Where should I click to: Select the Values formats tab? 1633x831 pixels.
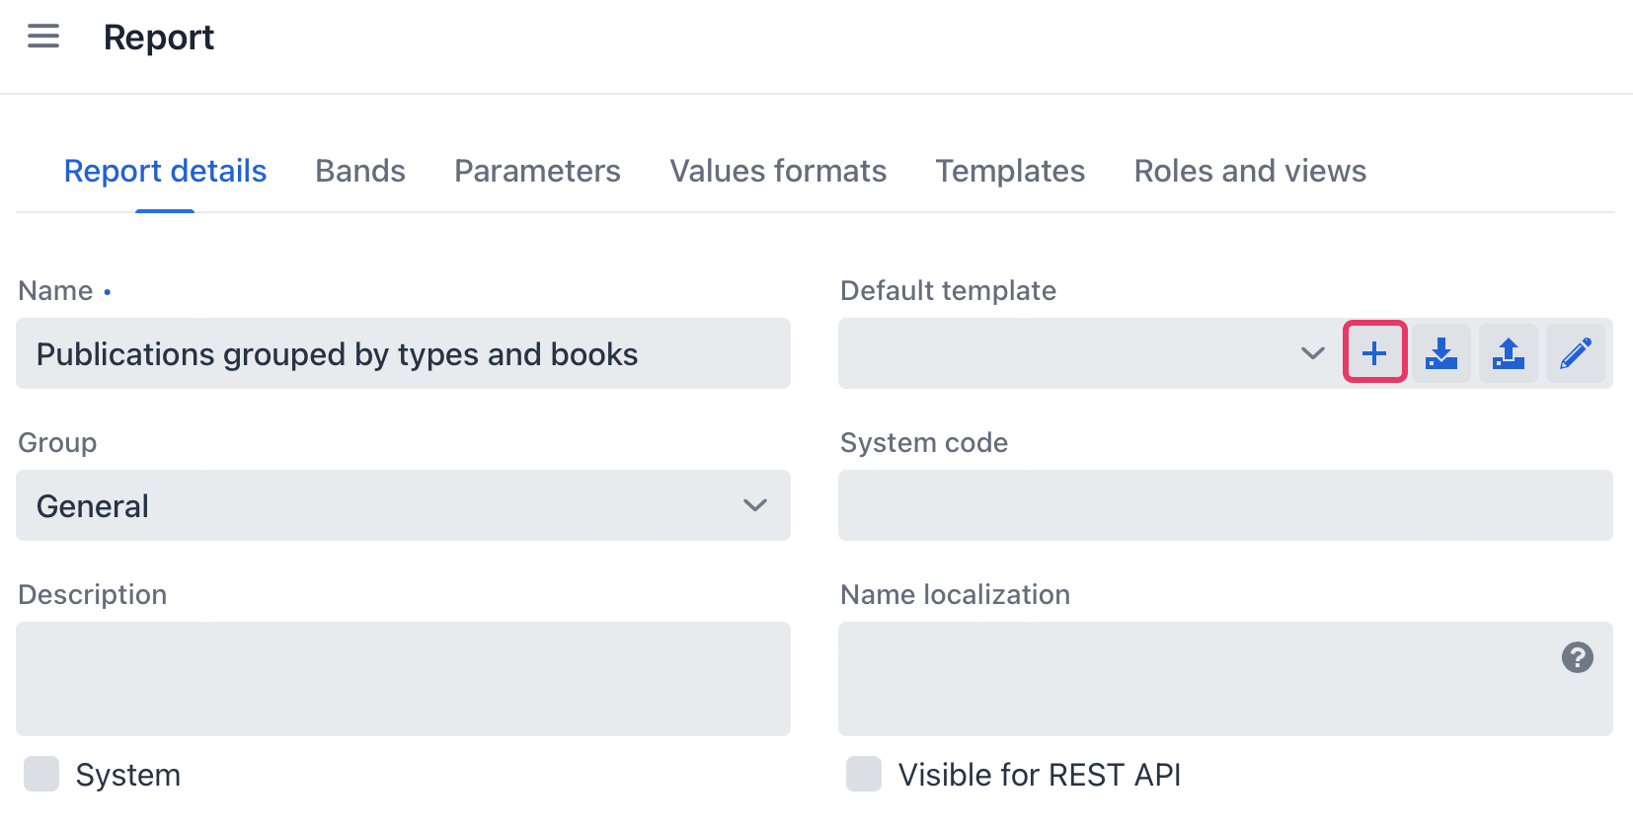[x=778, y=171]
